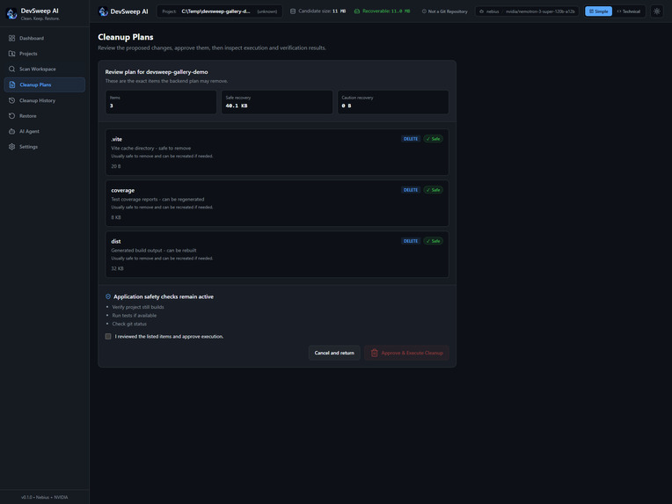Go to Scan Workspace

(x=45, y=69)
